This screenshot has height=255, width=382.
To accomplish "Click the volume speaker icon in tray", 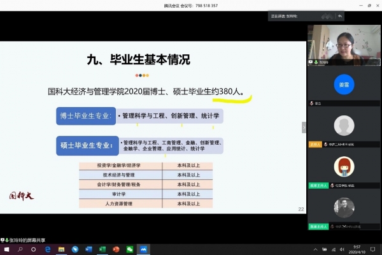I will point(342,249).
